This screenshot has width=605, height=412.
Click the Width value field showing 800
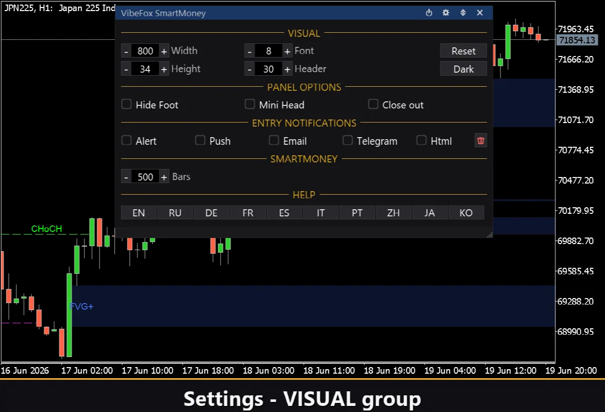pyautogui.click(x=145, y=51)
